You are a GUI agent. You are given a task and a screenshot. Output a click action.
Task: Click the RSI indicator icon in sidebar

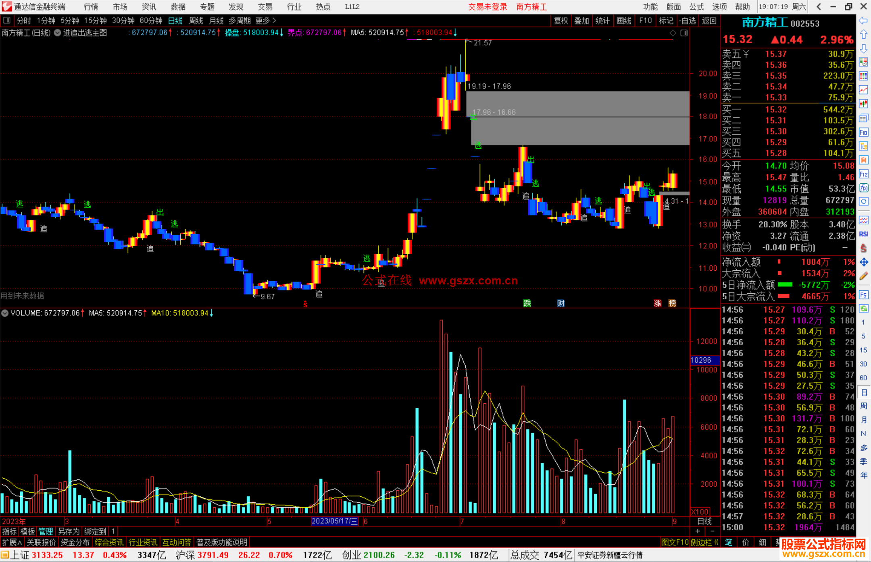[863, 234]
